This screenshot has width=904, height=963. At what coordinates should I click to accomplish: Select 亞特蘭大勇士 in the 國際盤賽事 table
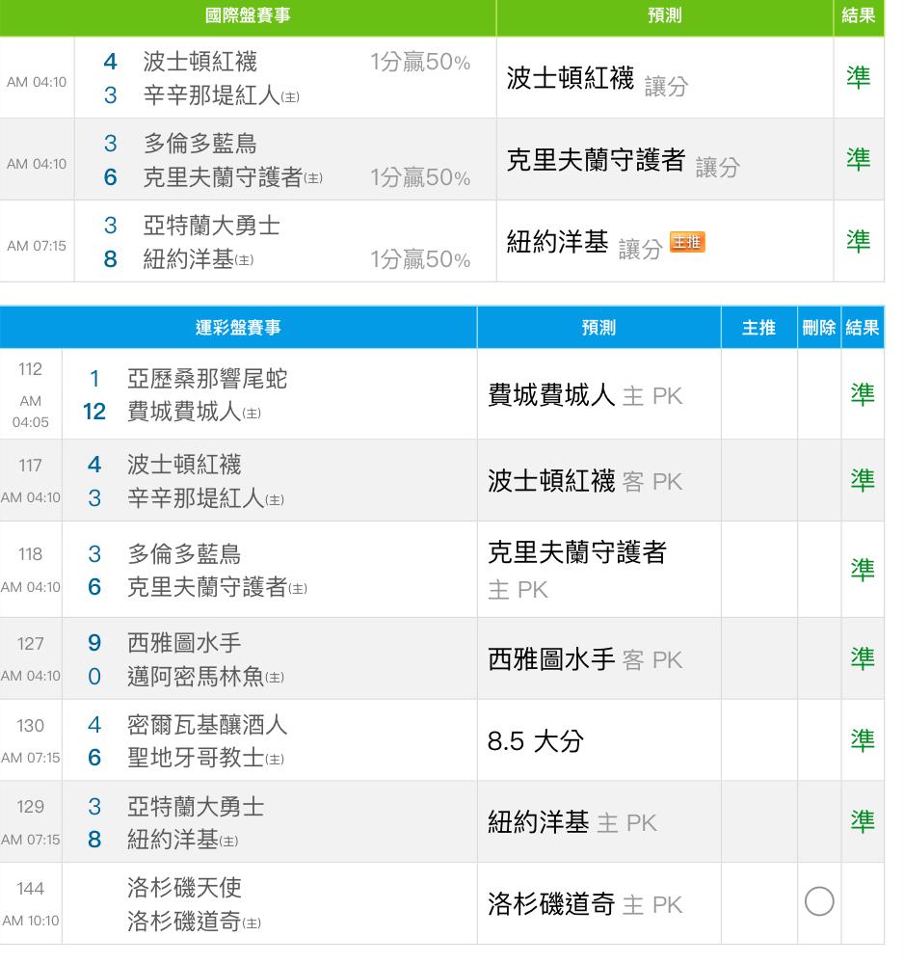pyautogui.click(x=212, y=226)
